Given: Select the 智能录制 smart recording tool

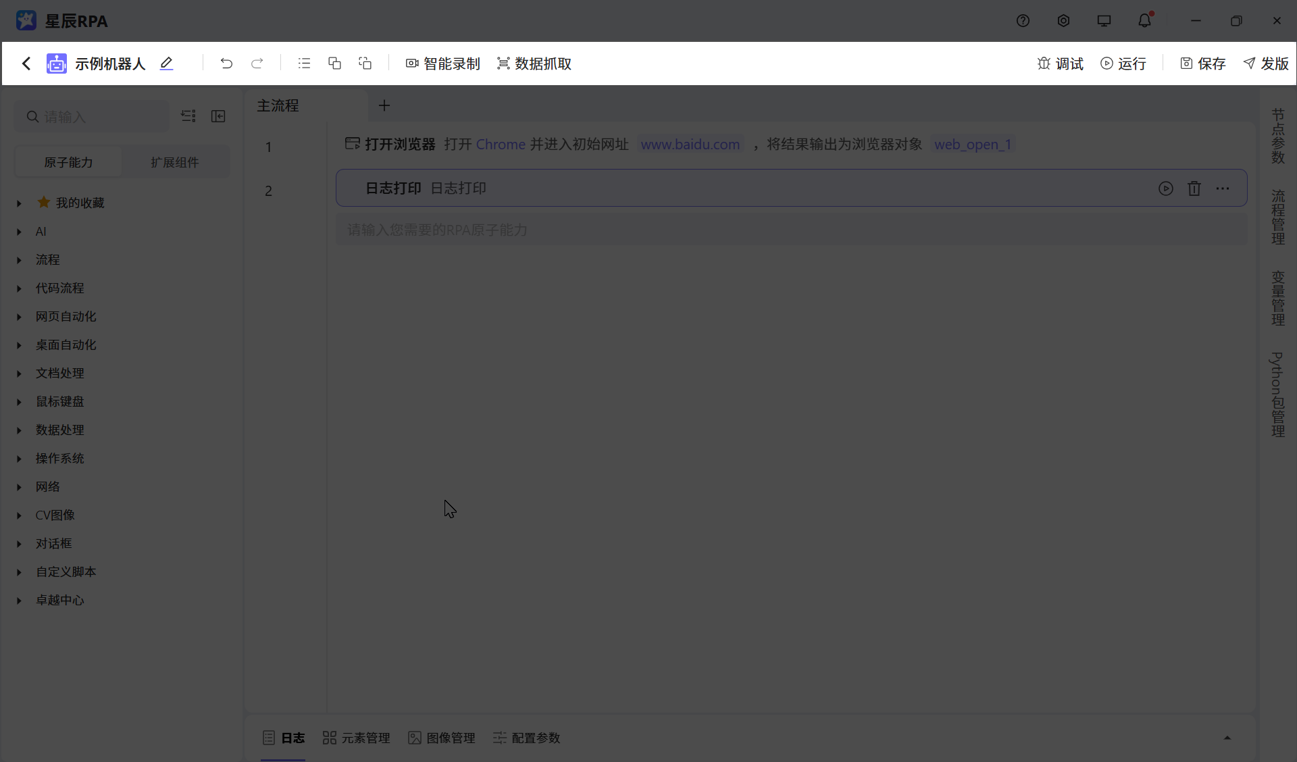Looking at the screenshot, I should coord(443,63).
